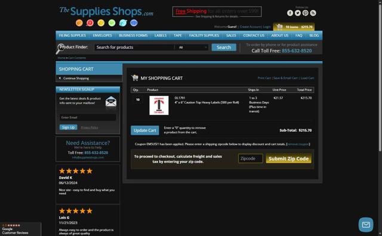Click the Continue Shopping back arrow
382x236 pixels.
click(60, 78)
